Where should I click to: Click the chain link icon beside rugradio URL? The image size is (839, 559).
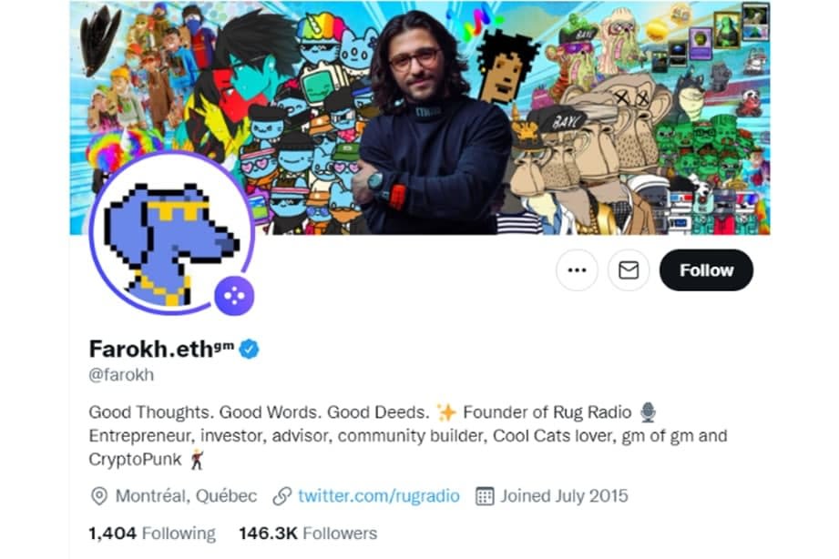tap(282, 496)
